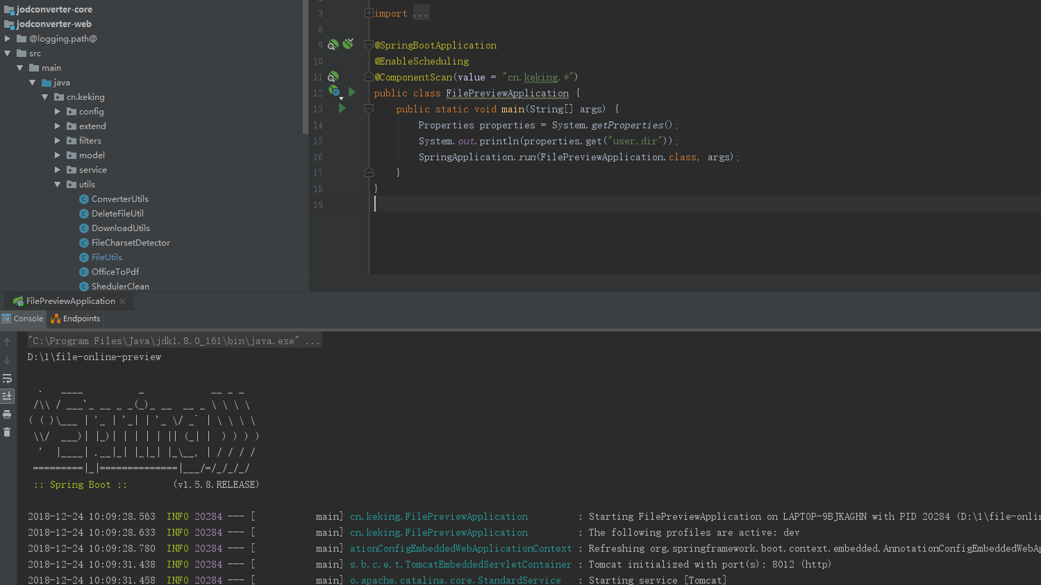
Task: Open ConverterUtils class in project tree
Action: click(119, 199)
